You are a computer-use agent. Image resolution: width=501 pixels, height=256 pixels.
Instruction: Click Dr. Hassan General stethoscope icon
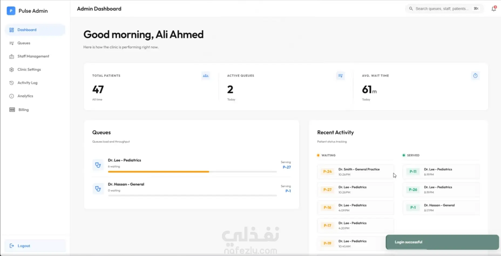[98, 188]
